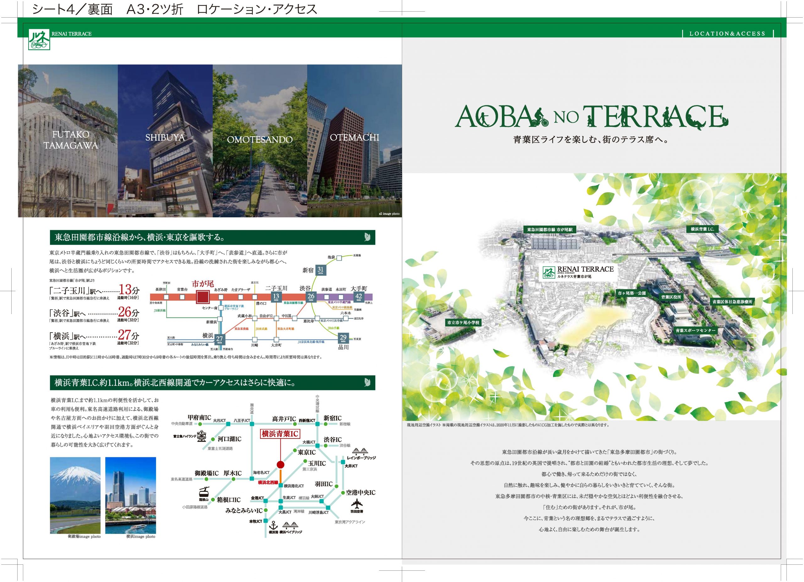Click the 高井戸IC label
804x582 pixels.
284,419
